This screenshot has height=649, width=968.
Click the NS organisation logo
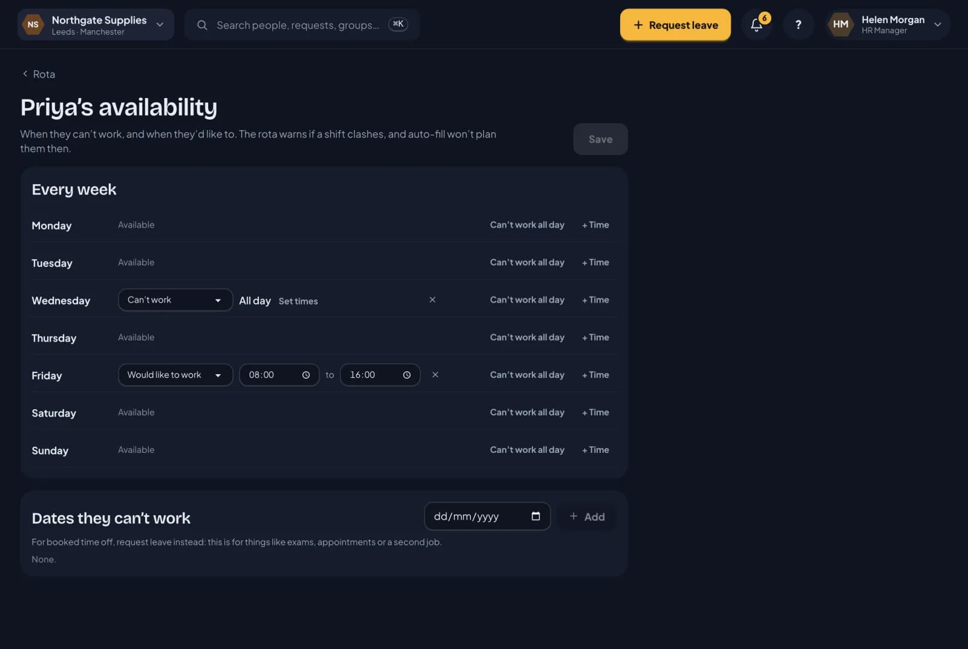coord(33,25)
